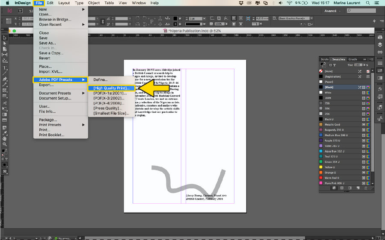
Task: Expand the New submenu arrow
Action: 83,9
